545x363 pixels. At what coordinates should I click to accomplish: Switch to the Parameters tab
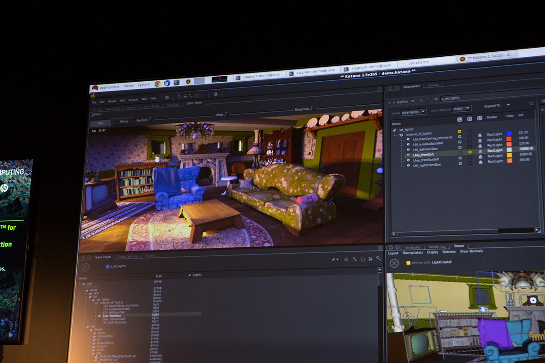[411, 86]
